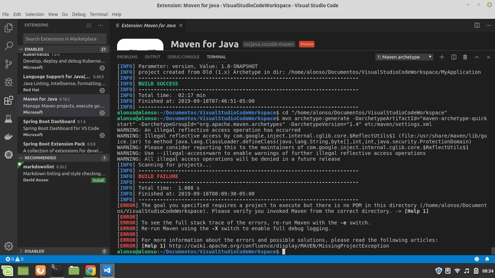The width and height of the screenshot is (495, 278).
Task: Open Chrome from the taskbar
Action: click(91, 270)
